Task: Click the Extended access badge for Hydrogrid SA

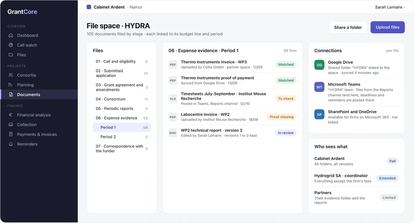Action: [x=387, y=178]
